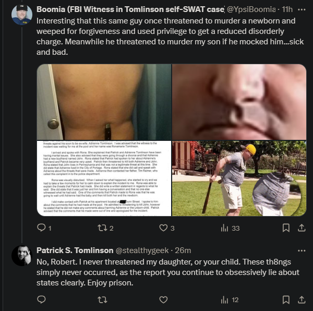
Task: Open more menu on Patrick's reply
Action: (302, 250)
